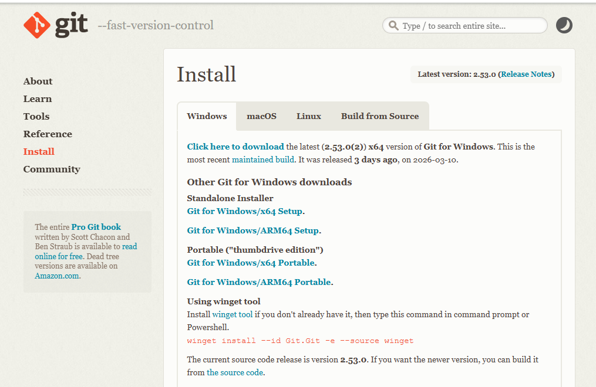Click the 'read online for free' link

tap(86, 251)
